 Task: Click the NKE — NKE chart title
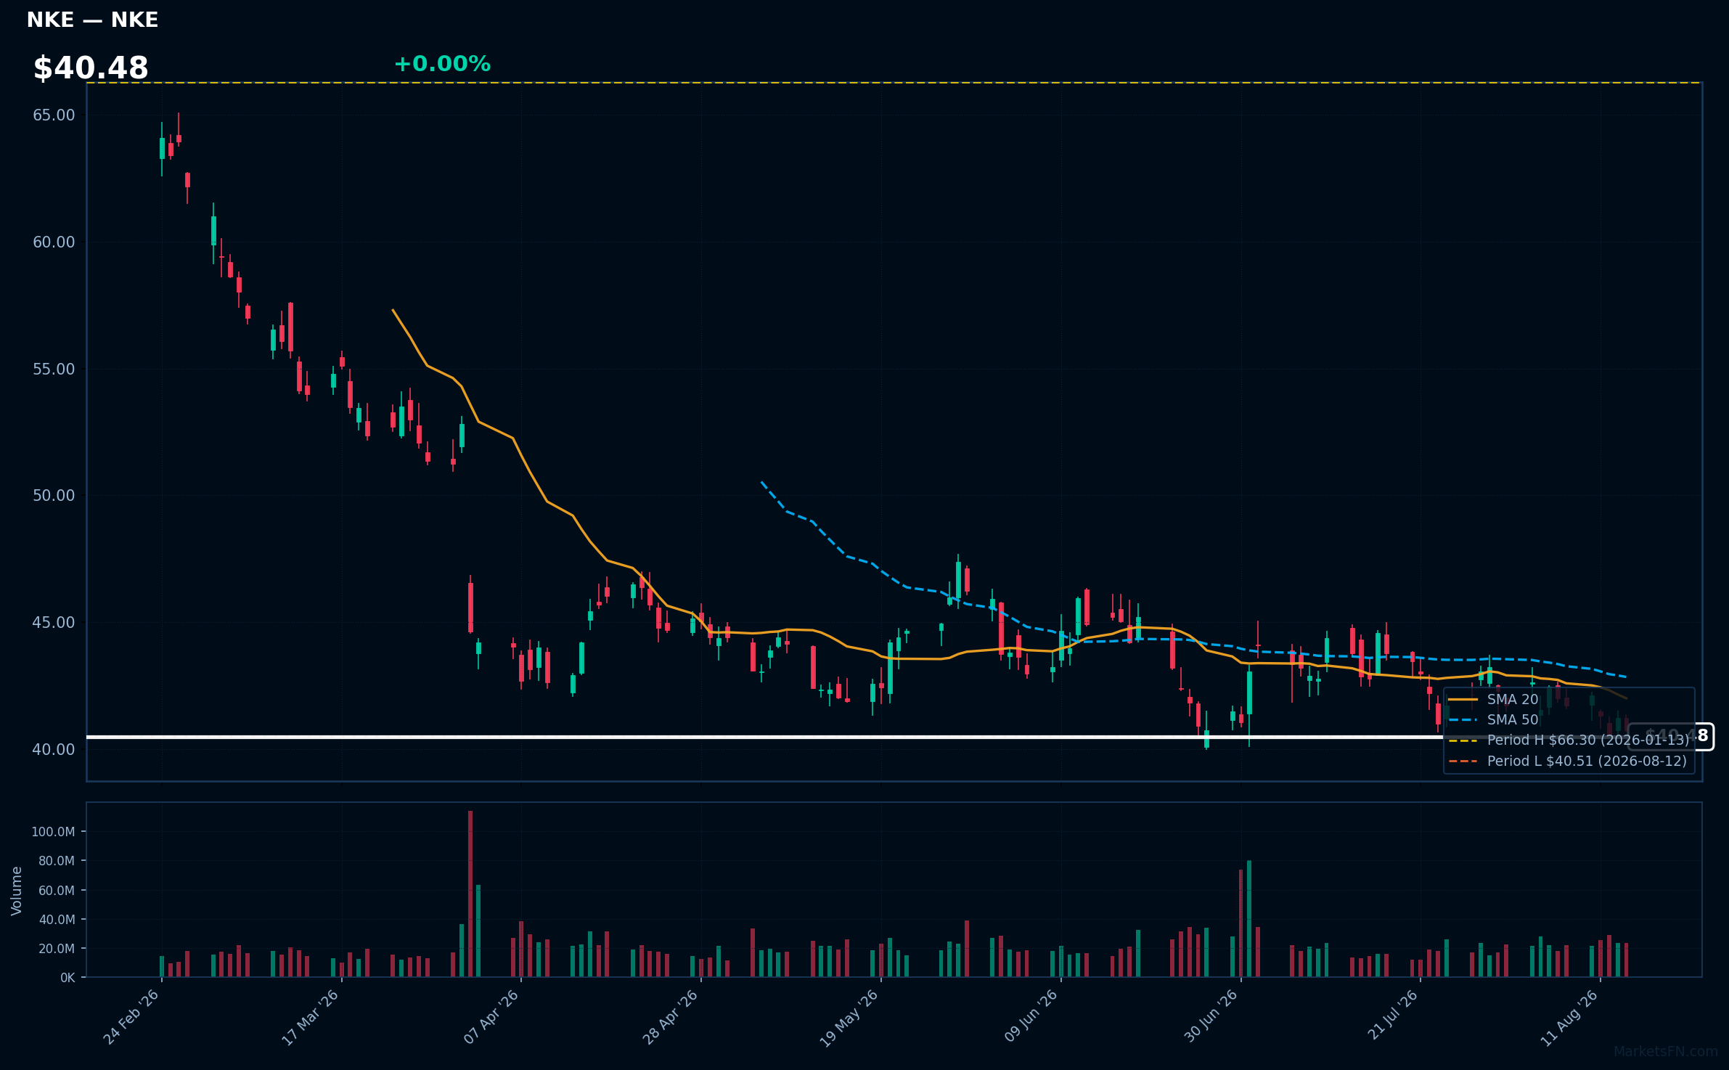tap(92, 20)
